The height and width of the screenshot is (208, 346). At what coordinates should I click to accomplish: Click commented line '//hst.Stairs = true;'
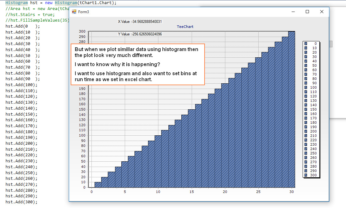(30, 14)
